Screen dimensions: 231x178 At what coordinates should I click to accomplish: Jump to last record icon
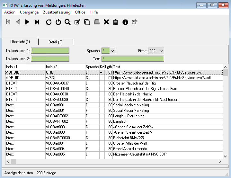coord(37,22)
